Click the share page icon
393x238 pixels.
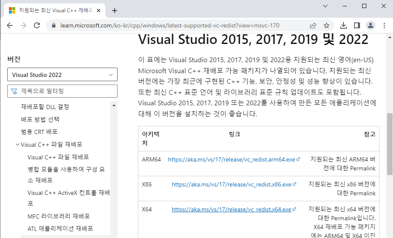pyautogui.click(x=313, y=25)
